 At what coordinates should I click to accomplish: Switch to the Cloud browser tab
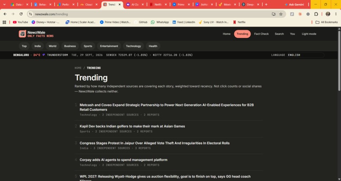click(x=89, y=4)
